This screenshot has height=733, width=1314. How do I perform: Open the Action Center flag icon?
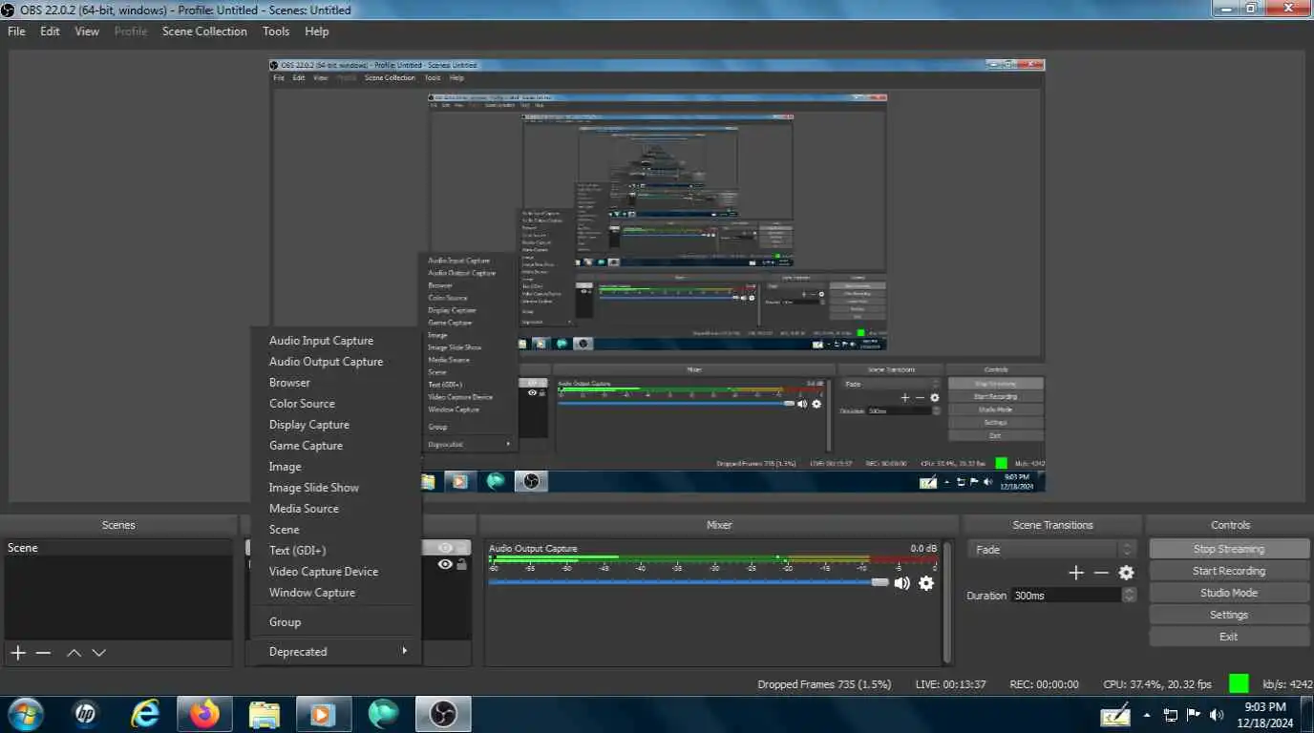(x=1194, y=715)
